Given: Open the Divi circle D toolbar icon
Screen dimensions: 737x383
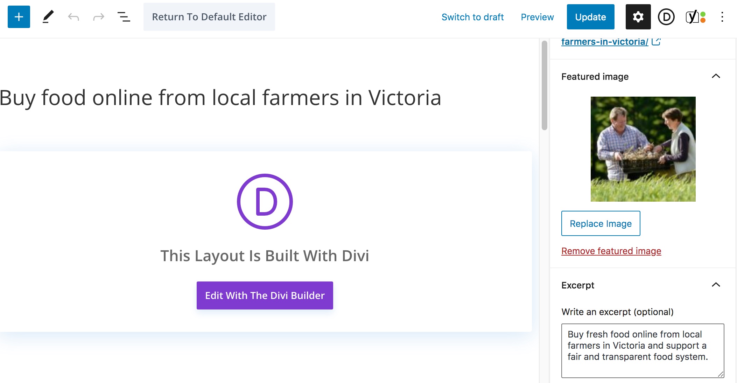Looking at the screenshot, I should tap(666, 17).
